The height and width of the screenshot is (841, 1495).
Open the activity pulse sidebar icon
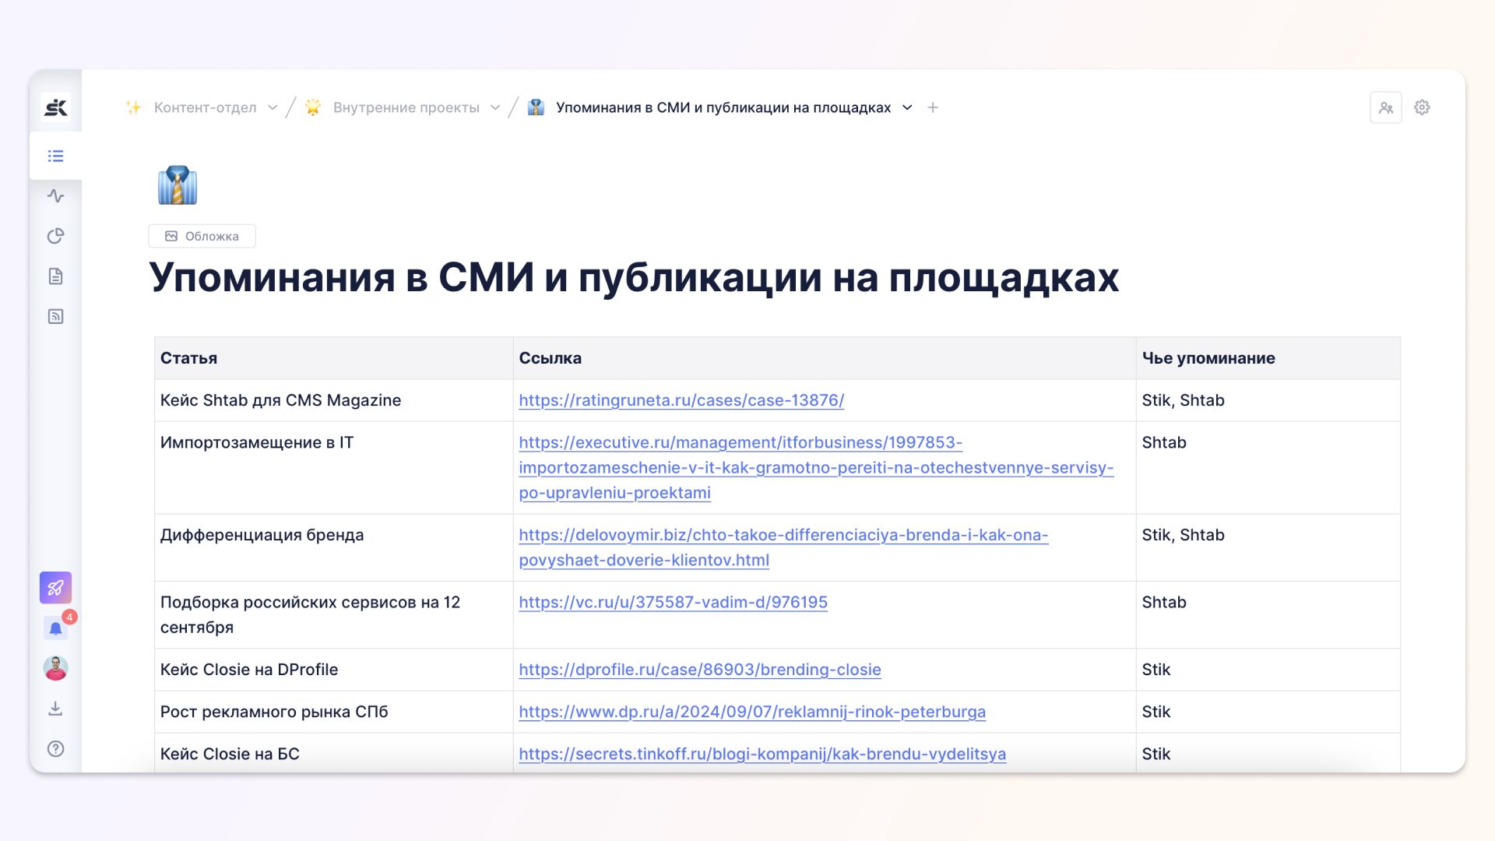point(55,195)
